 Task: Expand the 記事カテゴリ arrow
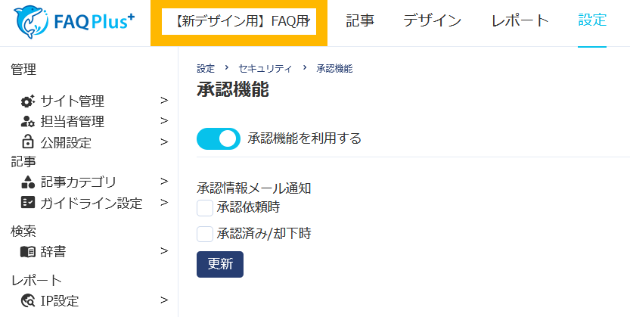[164, 181]
